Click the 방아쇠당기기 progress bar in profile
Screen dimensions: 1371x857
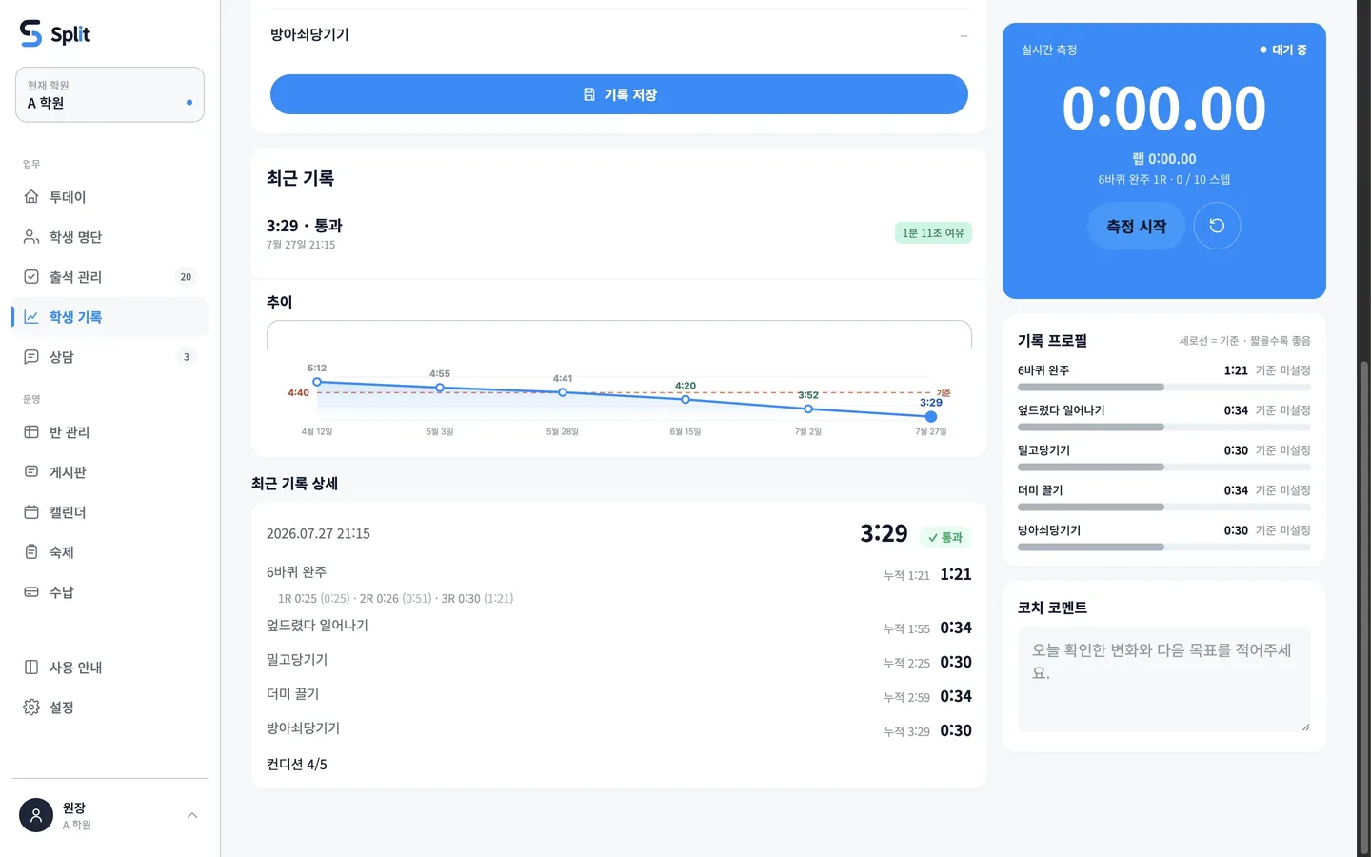1164,548
